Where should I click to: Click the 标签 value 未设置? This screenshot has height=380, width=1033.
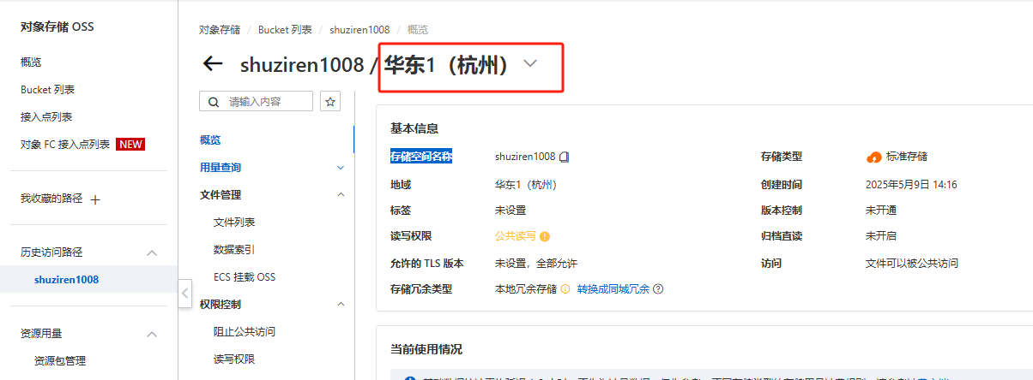(510, 211)
